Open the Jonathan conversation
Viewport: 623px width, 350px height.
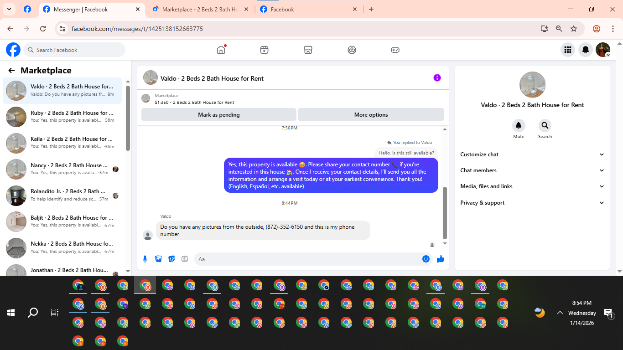tap(62, 270)
